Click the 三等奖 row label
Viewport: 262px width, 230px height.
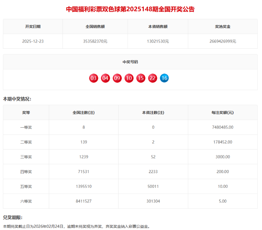coord(26,157)
